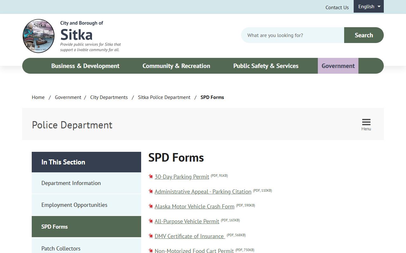
Task: Select SPD Forms in sidebar
Action: click(86, 227)
